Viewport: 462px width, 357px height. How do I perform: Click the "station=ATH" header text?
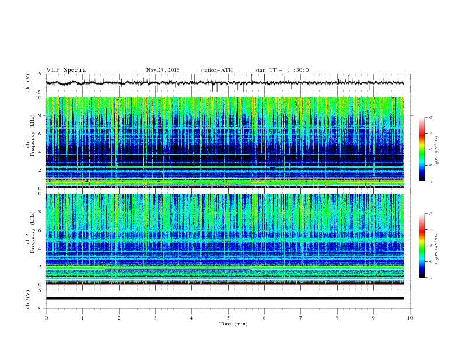[x=216, y=70]
